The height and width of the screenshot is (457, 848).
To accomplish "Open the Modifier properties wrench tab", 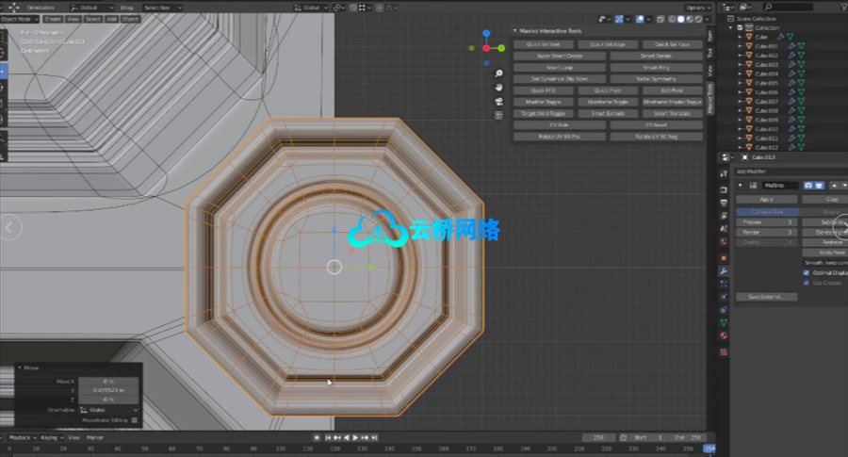I will tap(723, 270).
